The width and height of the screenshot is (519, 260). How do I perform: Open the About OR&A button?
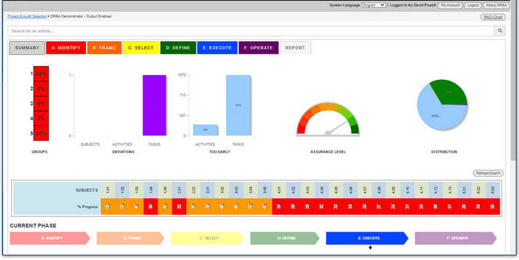(496, 6)
